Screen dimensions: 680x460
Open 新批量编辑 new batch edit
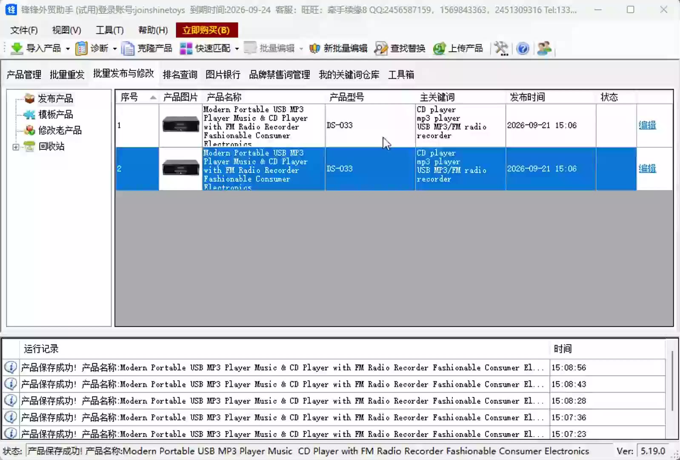338,48
